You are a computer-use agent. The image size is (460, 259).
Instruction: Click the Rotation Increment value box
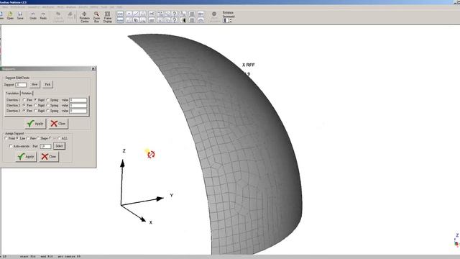tap(226, 20)
